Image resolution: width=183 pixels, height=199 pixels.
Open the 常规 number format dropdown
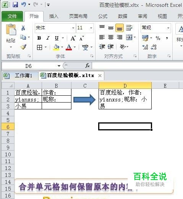point(168,28)
